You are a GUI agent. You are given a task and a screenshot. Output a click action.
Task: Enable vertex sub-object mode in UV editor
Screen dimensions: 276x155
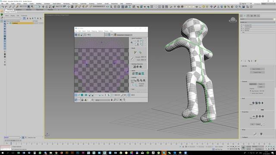pyautogui.click(x=76, y=95)
